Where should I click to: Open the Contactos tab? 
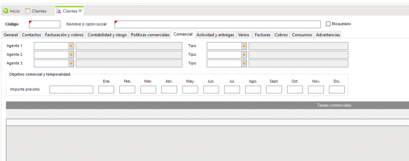point(32,35)
